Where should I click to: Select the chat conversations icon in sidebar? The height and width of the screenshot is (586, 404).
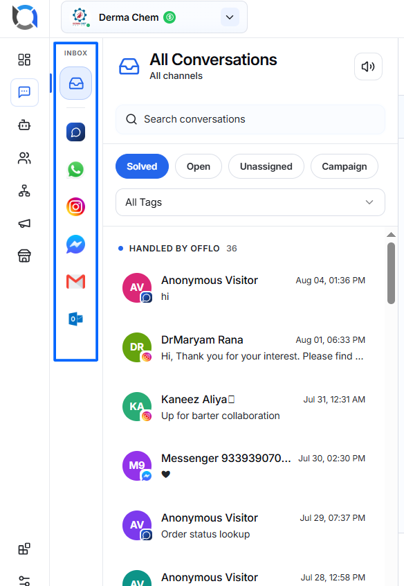24,92
